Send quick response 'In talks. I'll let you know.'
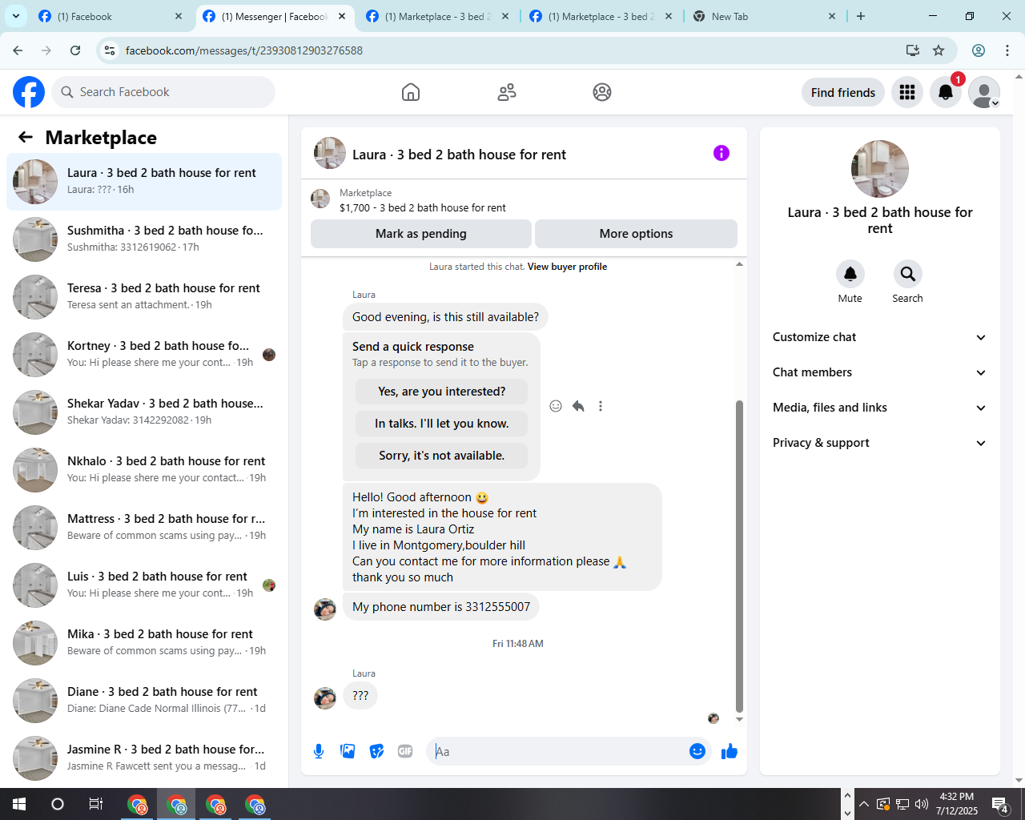Image resolution: width=1025 pixels, height=820 pixels. coord(442,424)
